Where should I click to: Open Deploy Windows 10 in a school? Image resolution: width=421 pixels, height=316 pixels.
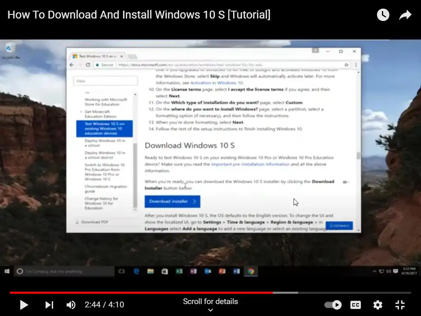pyautogui.click(x=105, y=143)
